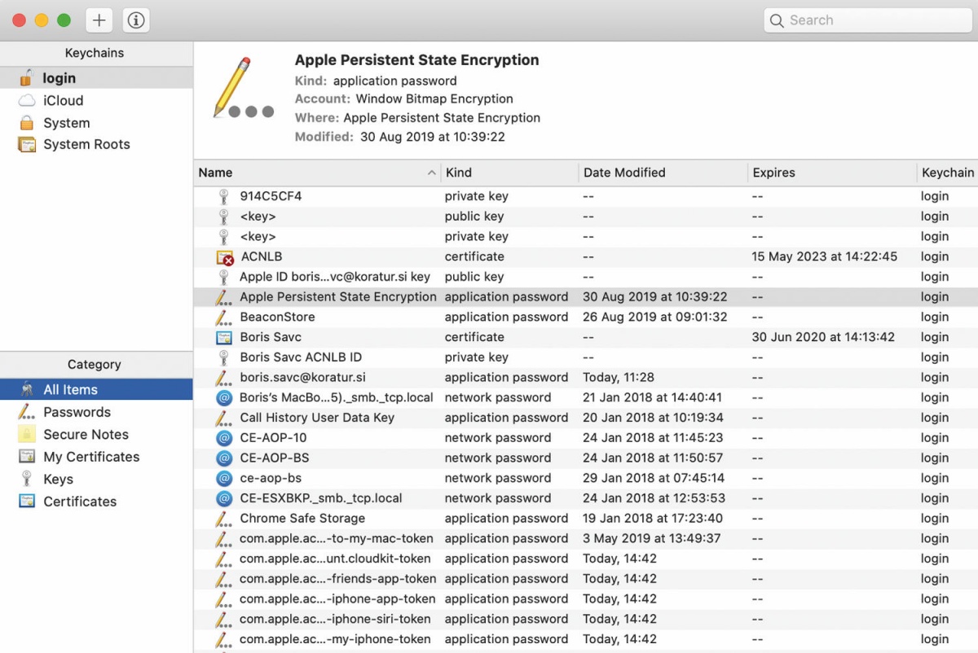Image resolution: width=978 pixels, height=653 pixels.
Task: Click the add new keychain item plus button
Action: click(x=99, y=20)
